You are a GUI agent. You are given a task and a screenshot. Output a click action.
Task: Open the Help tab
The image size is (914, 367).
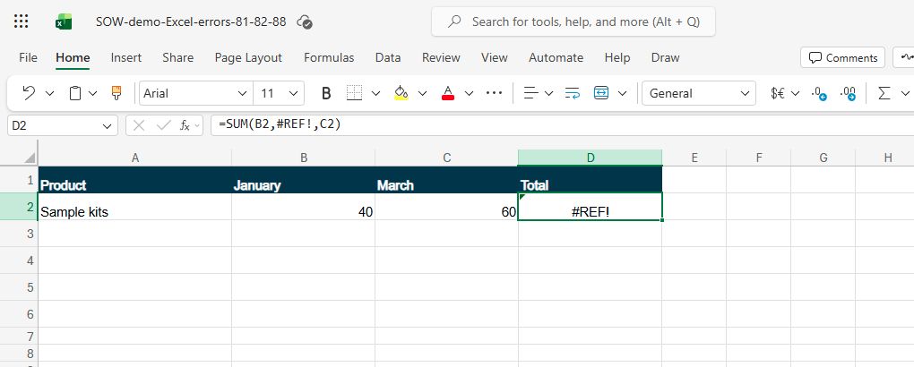click(x=617, y=57)
